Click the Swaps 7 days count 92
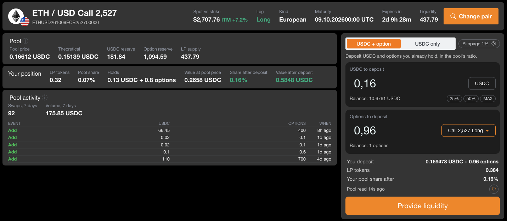 coord(12,113)
